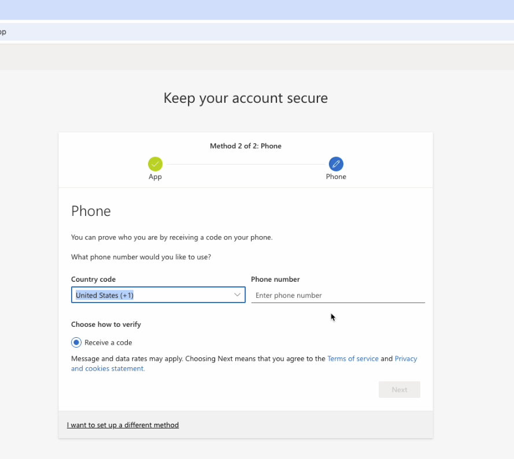The image size is (514, 459).
Task: Select the highlighted United States (+1) text
Action: 104,294
